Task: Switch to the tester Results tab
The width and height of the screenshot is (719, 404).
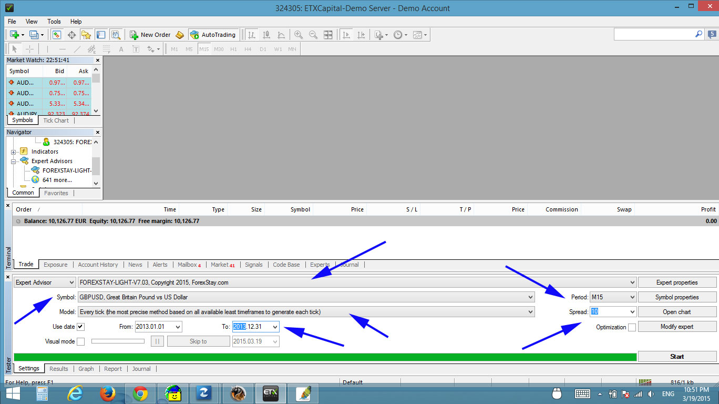Action: [x=59, y=369]
